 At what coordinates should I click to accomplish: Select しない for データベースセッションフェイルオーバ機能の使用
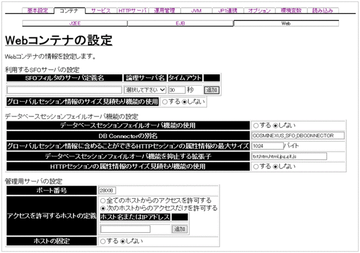click(x=275, y=126)
